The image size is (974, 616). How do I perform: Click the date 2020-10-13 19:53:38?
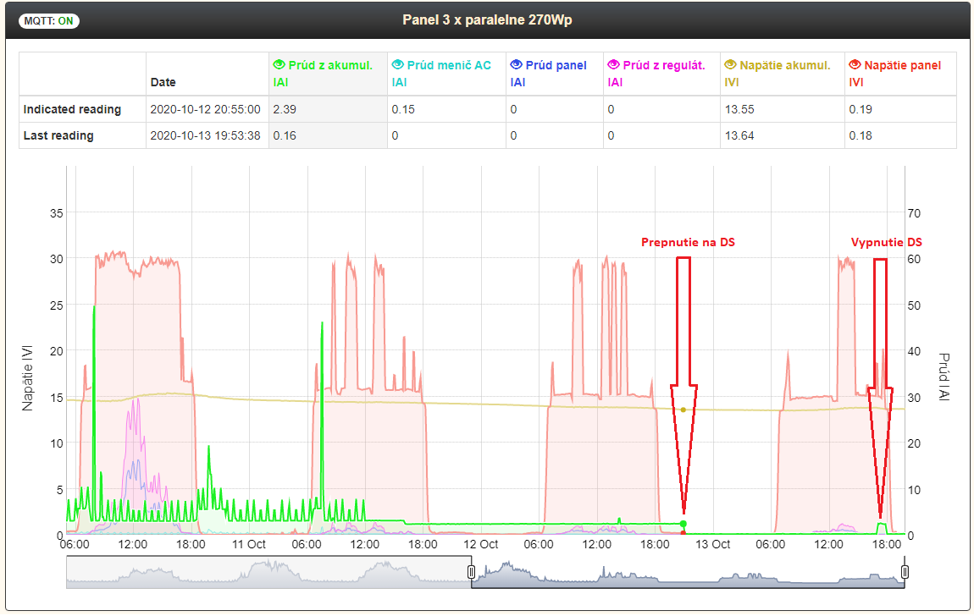(206, 135)
